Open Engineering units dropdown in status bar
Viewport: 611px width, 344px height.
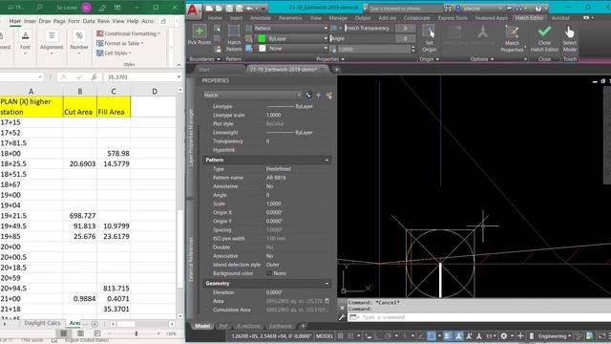[554, 335]
